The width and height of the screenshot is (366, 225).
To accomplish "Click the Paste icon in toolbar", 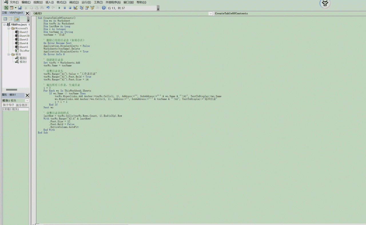I will coord(37,8).
